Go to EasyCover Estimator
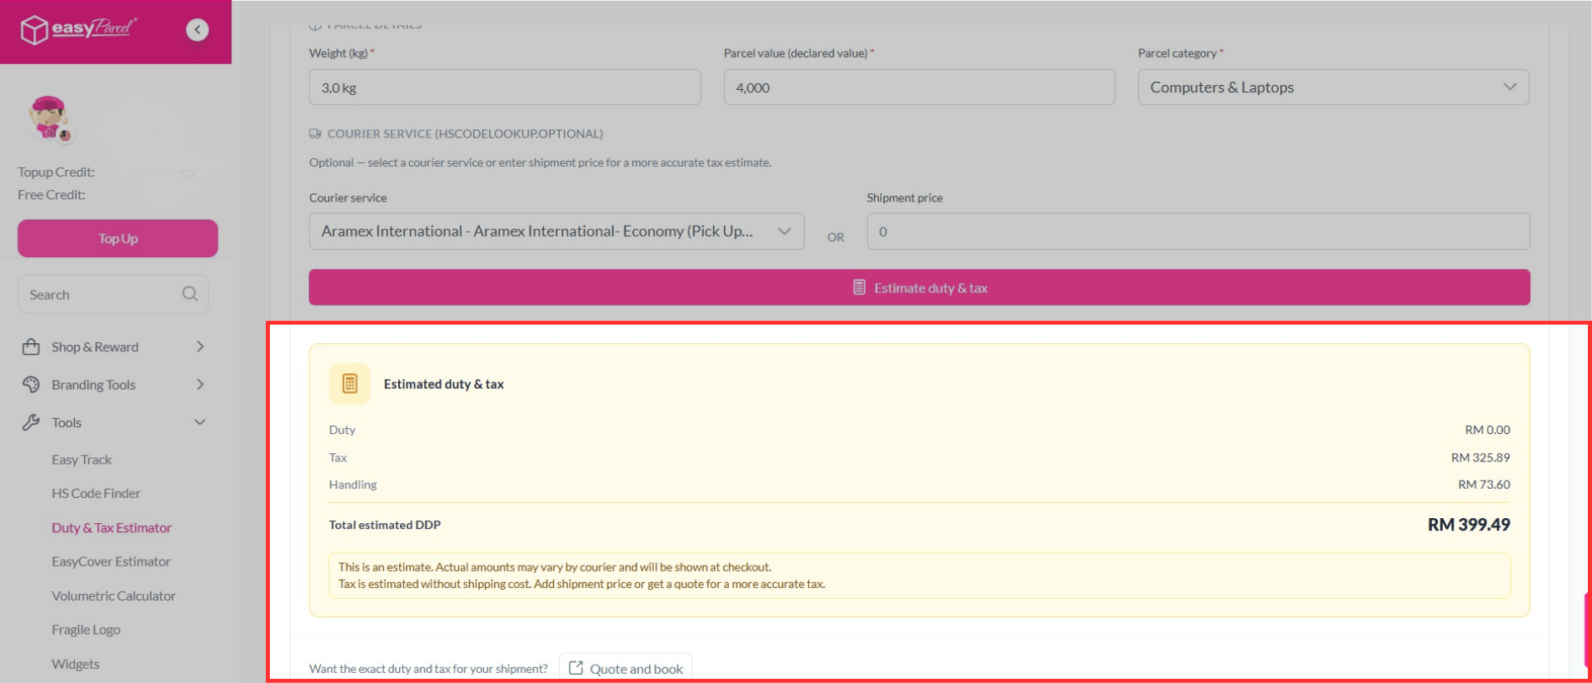Viewport: 1592px width, 683px height. 111,561
